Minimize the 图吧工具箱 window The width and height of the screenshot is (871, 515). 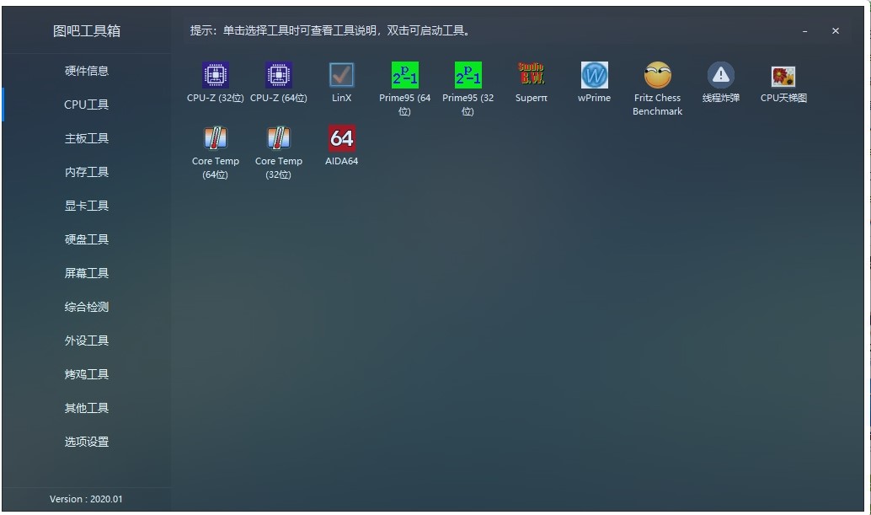805,31
